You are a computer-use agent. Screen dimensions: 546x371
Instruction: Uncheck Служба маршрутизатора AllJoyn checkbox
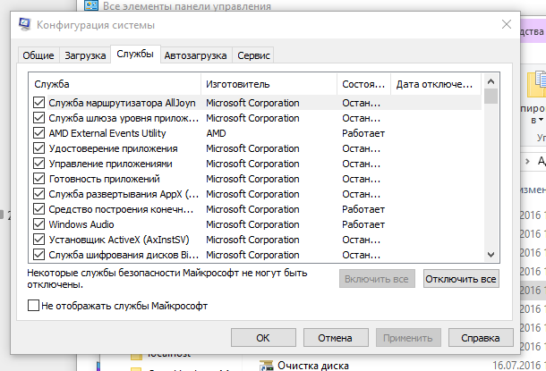pos(38,103)
